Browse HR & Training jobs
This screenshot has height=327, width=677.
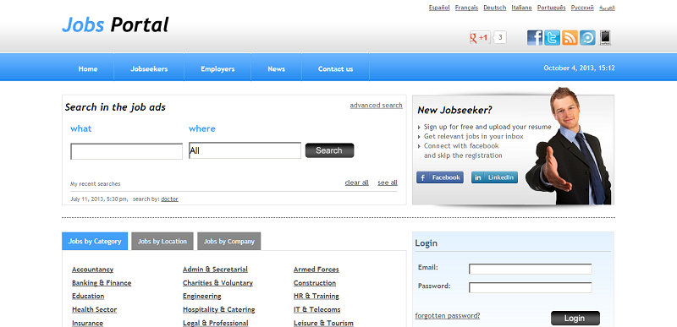click(316, 297)
